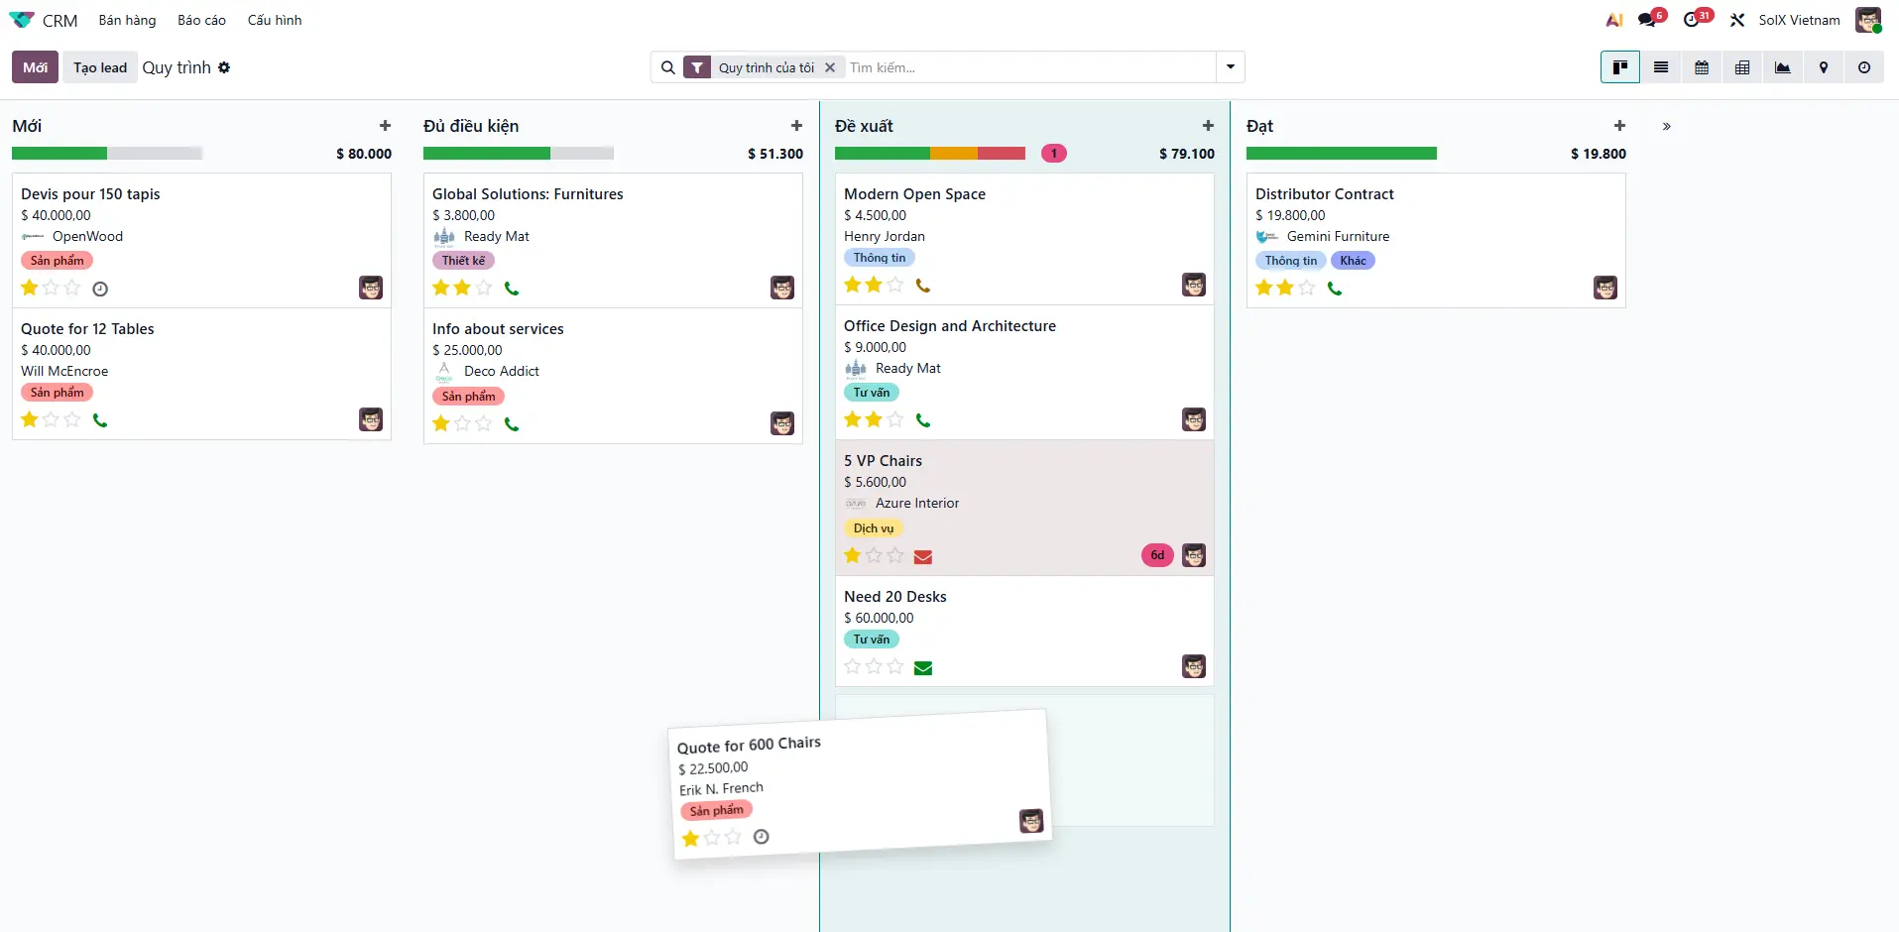Switch to the calendar view
The width and height of the screenshot is (1899, 932).
[1702, 67]
